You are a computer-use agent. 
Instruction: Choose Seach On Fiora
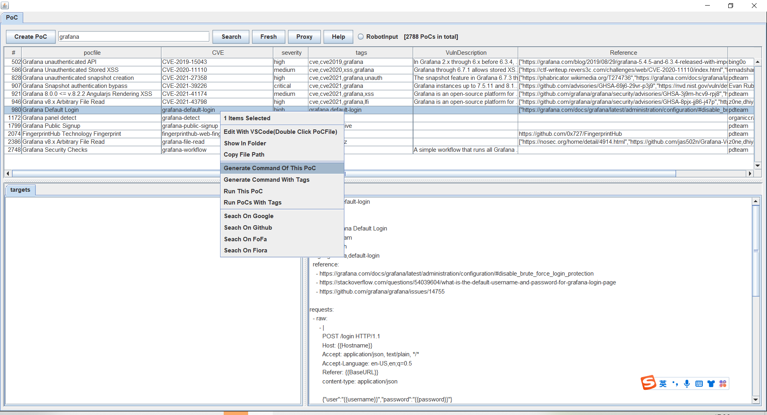282,250
